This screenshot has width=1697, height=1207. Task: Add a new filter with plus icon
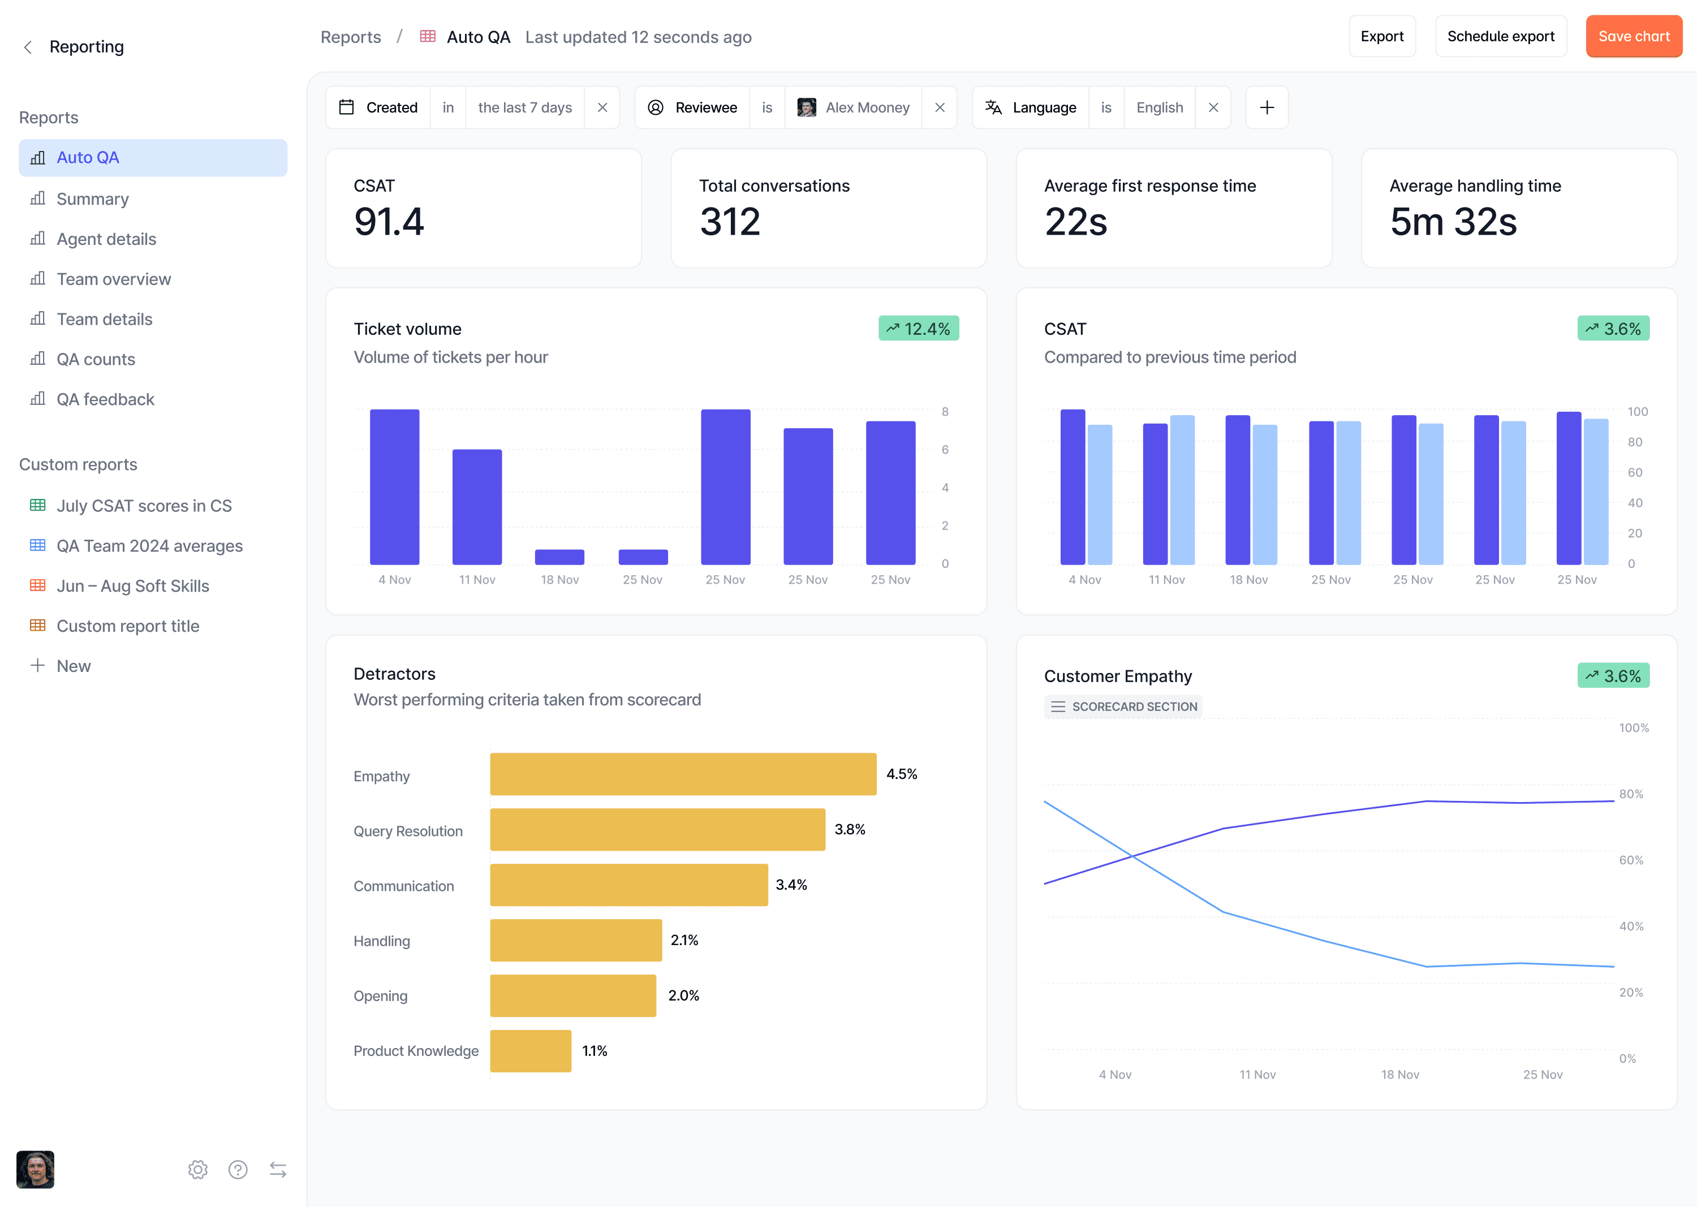[1267, 108]
